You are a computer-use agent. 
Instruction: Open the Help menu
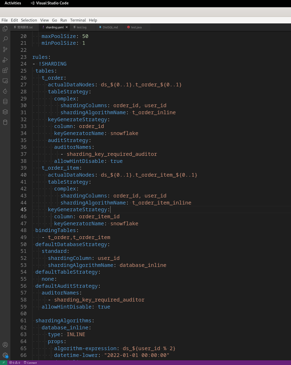(93, 20)
